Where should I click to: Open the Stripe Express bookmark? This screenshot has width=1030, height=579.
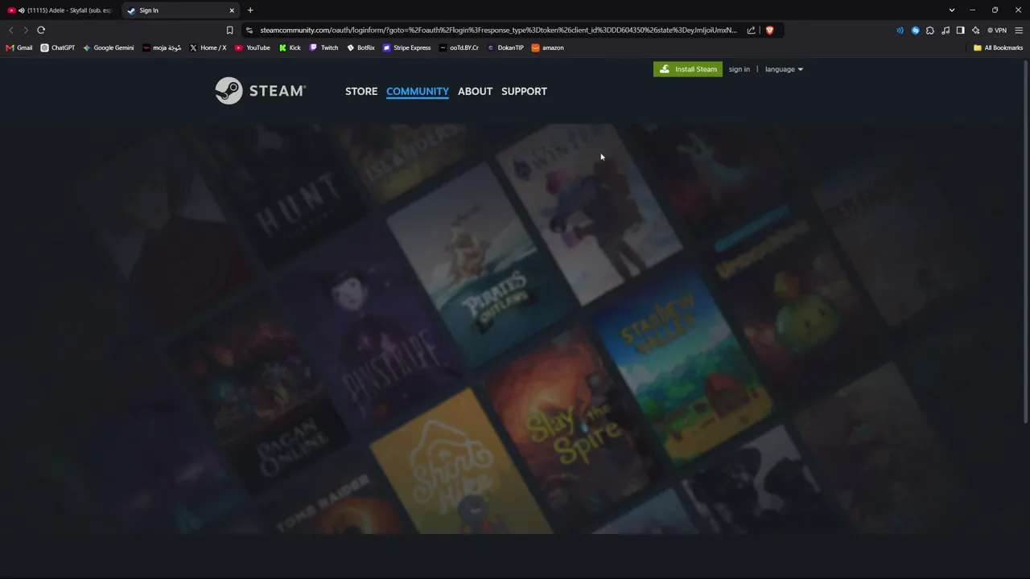tap(407, 47)
